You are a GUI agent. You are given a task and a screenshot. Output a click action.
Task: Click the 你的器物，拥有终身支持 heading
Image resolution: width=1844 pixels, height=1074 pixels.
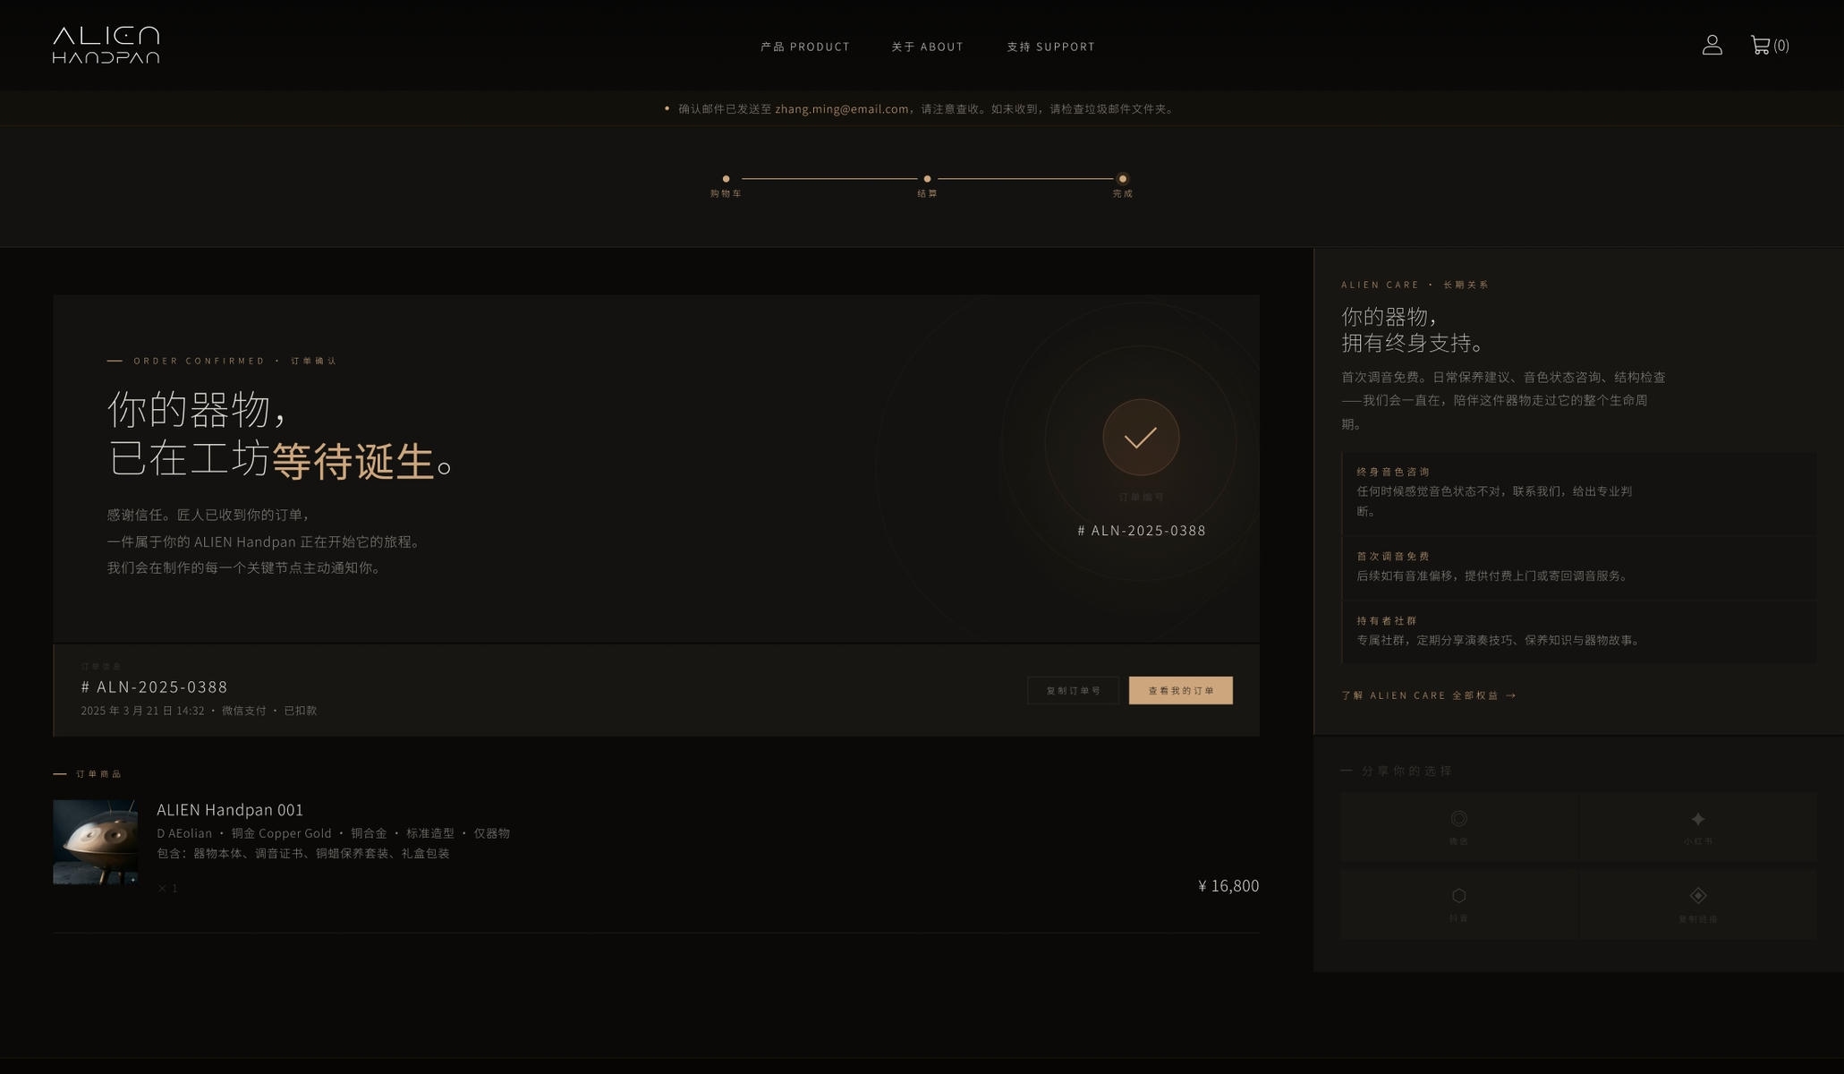pyautogui.click(x=1415, y=329)
